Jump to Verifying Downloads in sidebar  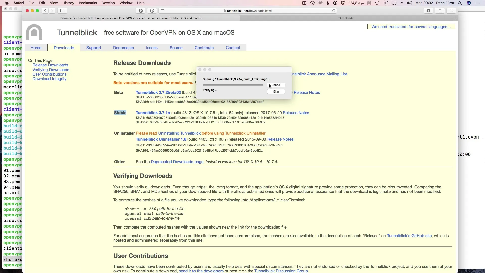point(51,70)
